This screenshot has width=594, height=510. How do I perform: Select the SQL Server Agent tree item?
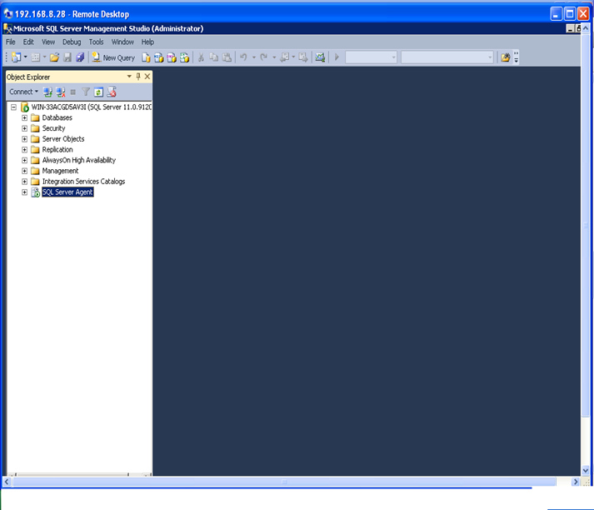tap(67, 192)
